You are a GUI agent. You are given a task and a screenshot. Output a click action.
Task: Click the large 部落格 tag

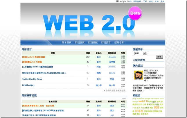pos(139,111)
